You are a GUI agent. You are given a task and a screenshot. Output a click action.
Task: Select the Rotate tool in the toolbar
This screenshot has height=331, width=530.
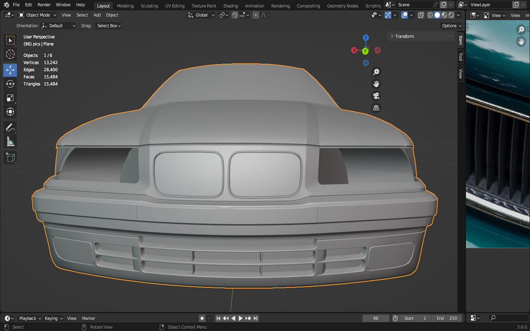tap(10, 84)
